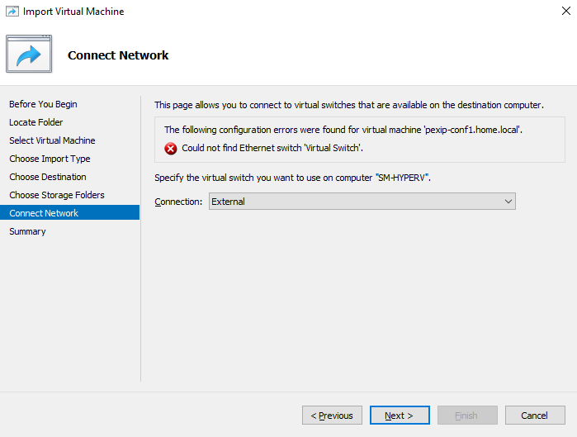577x437 pixels.
Task: Open the Select Virtual Machine step
Action: 52,140
